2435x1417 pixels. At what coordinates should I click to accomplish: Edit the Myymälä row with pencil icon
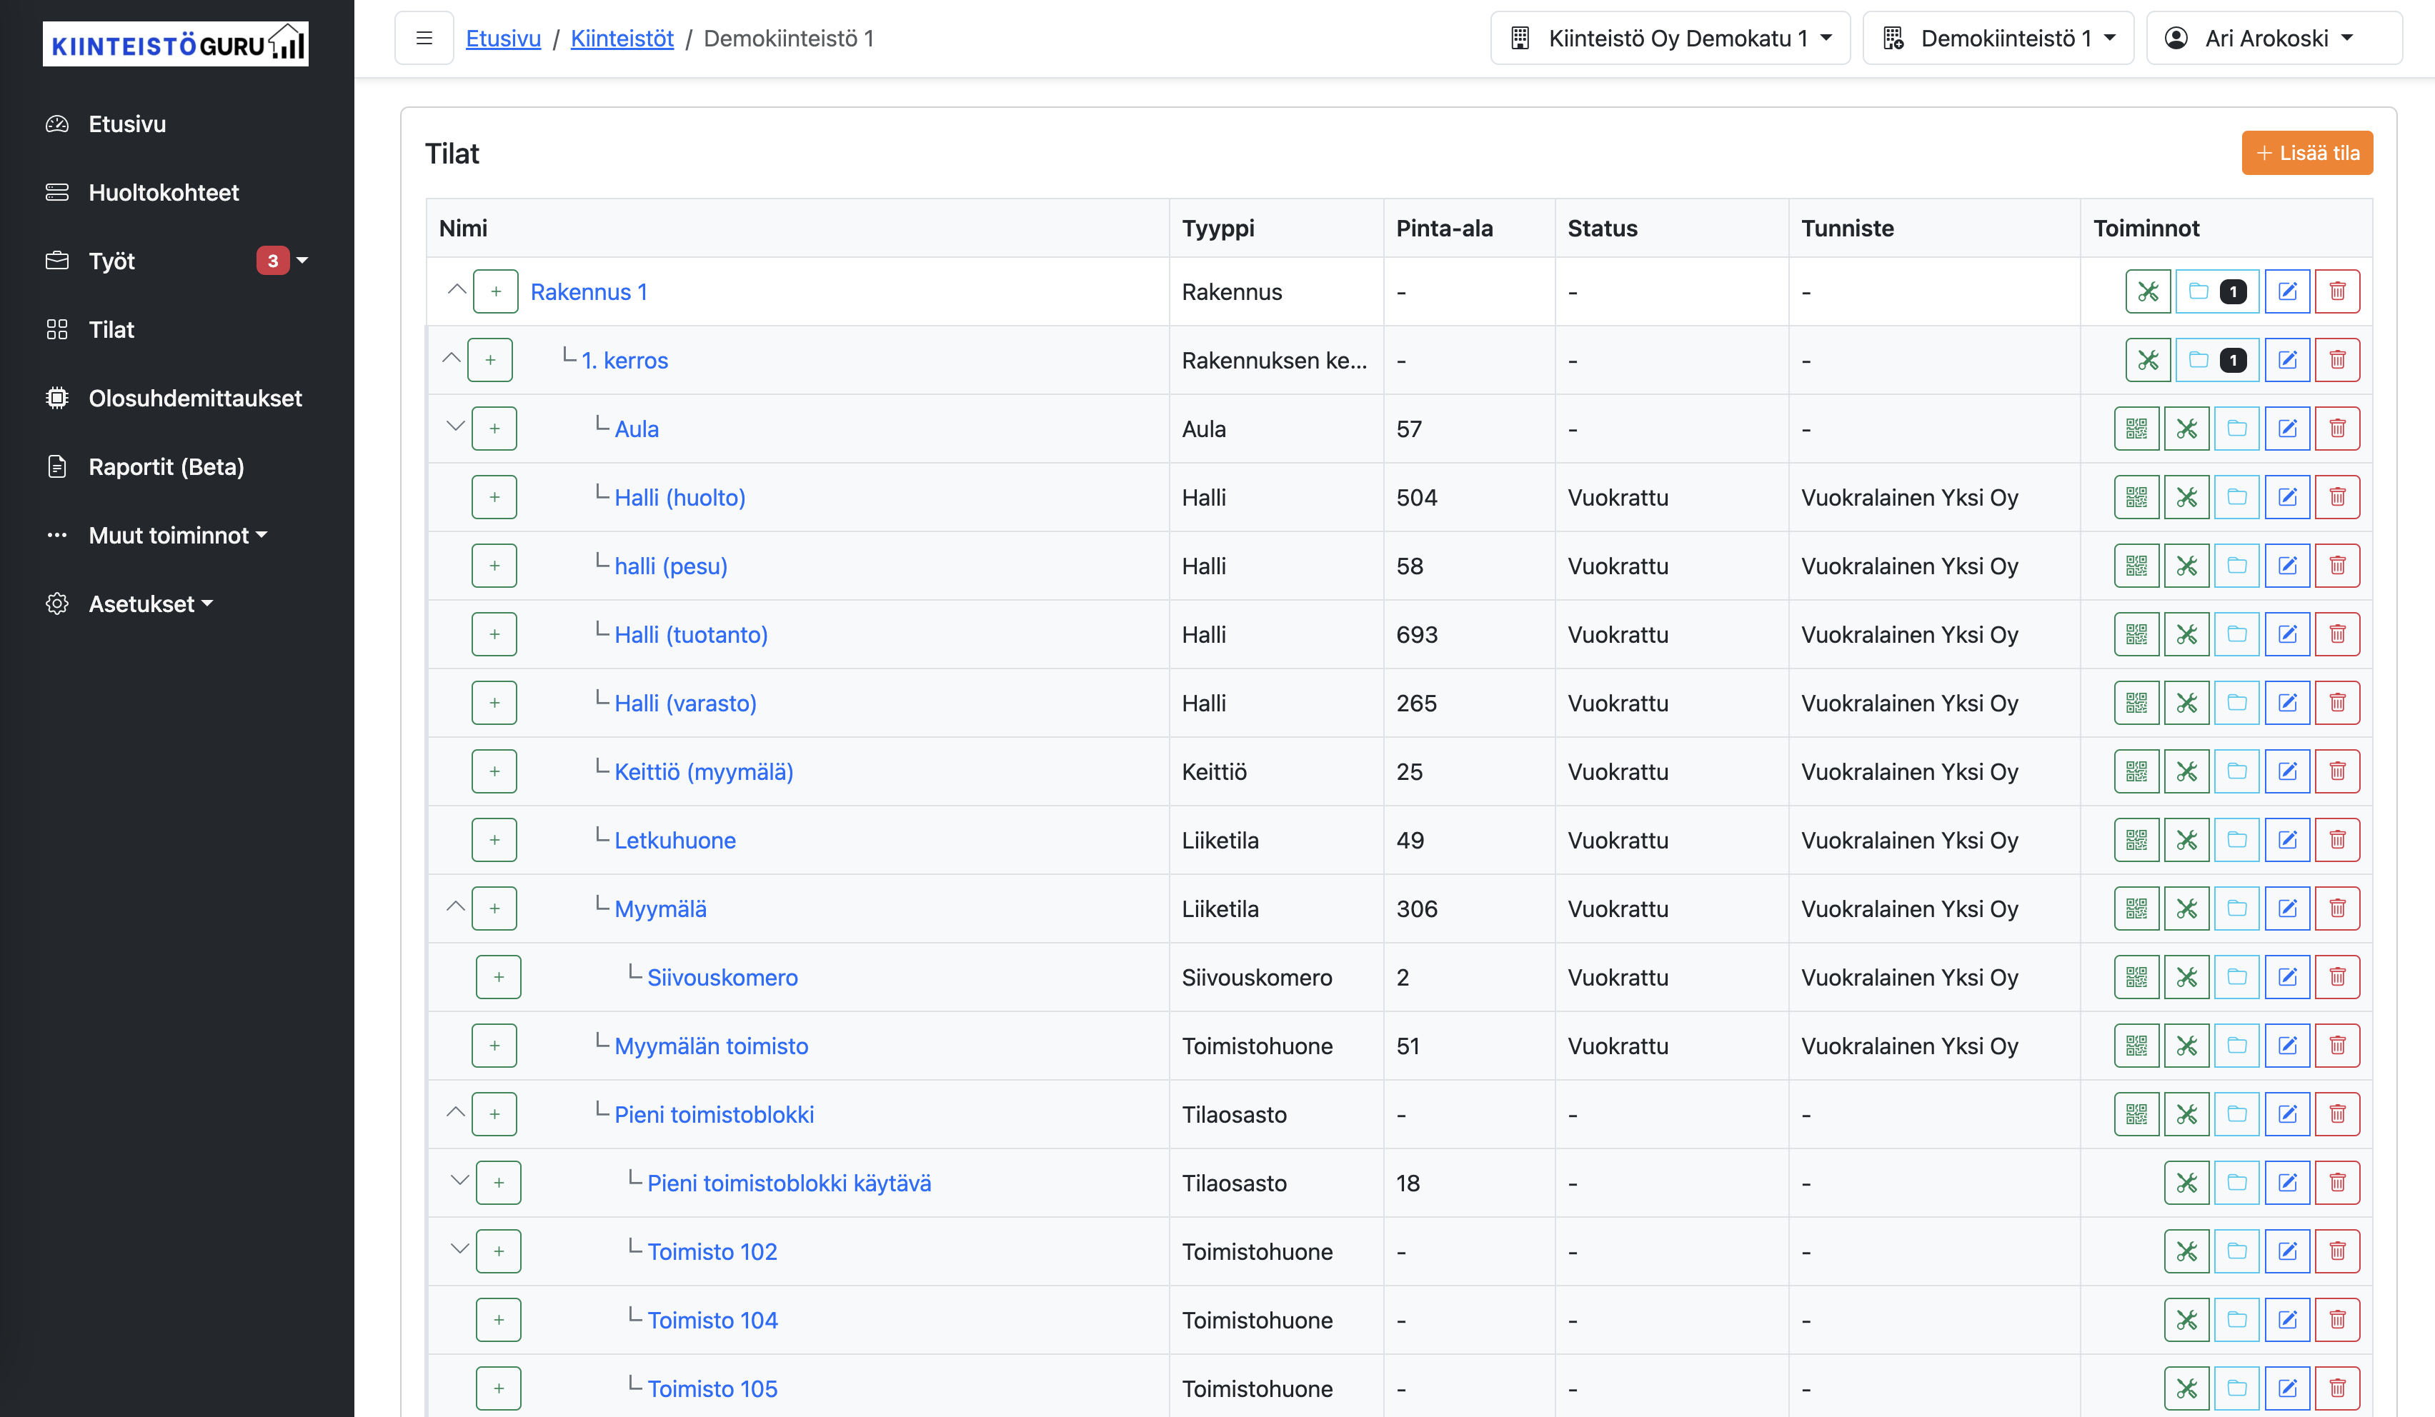pyautogui.click(x=2286, y=908)
